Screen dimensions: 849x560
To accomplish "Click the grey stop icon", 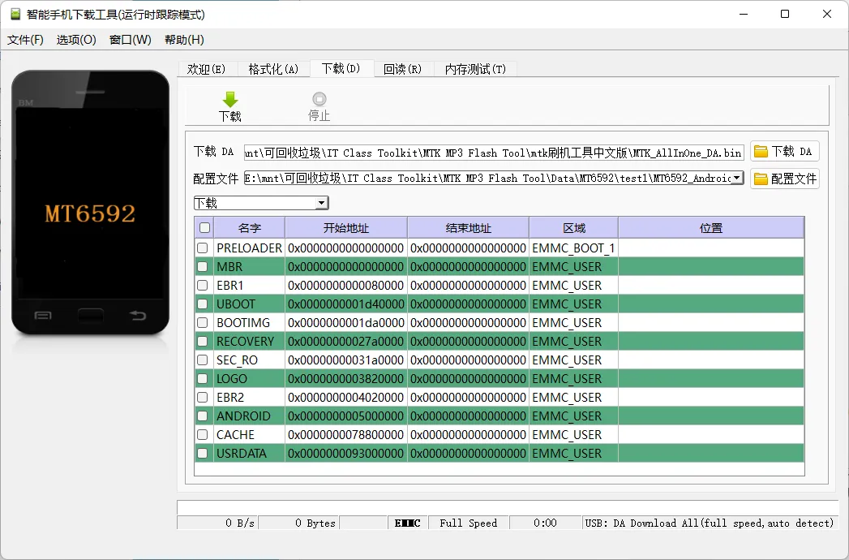I will pyautogui.click(x=319, y=99).
